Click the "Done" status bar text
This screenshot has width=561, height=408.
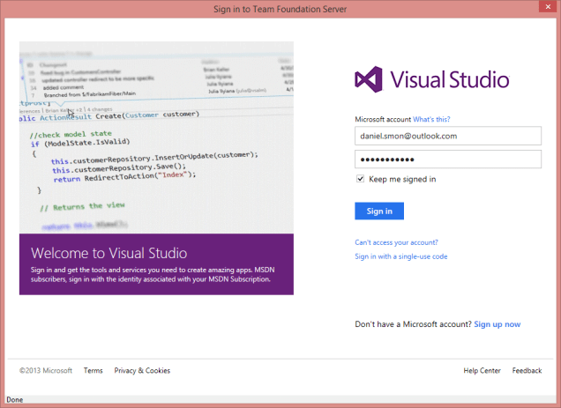click(x=15, y=400)
